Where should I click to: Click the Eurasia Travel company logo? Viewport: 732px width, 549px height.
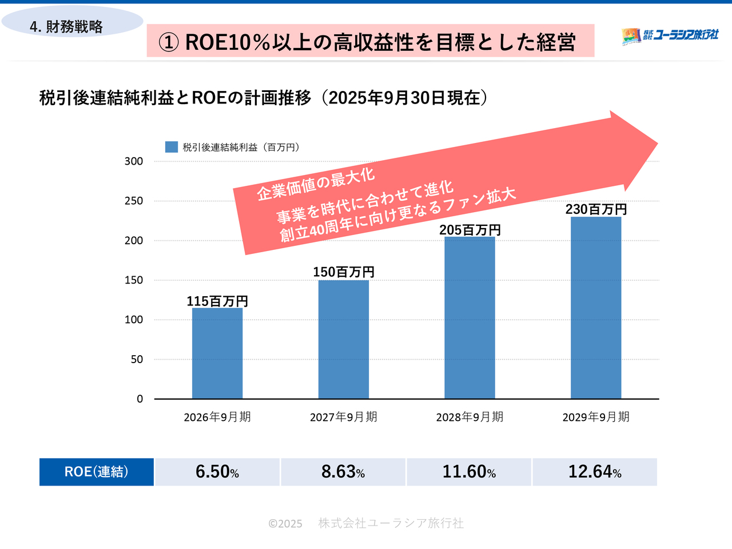click(x=670, y=35)
